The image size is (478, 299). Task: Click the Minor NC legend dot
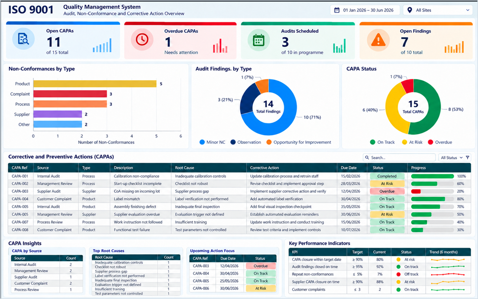[x=202, y=142]
